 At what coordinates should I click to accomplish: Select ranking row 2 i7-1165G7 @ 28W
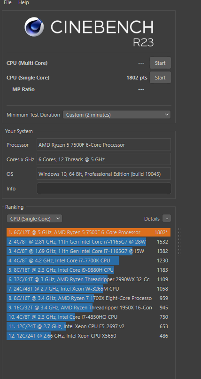click(89, 242)
